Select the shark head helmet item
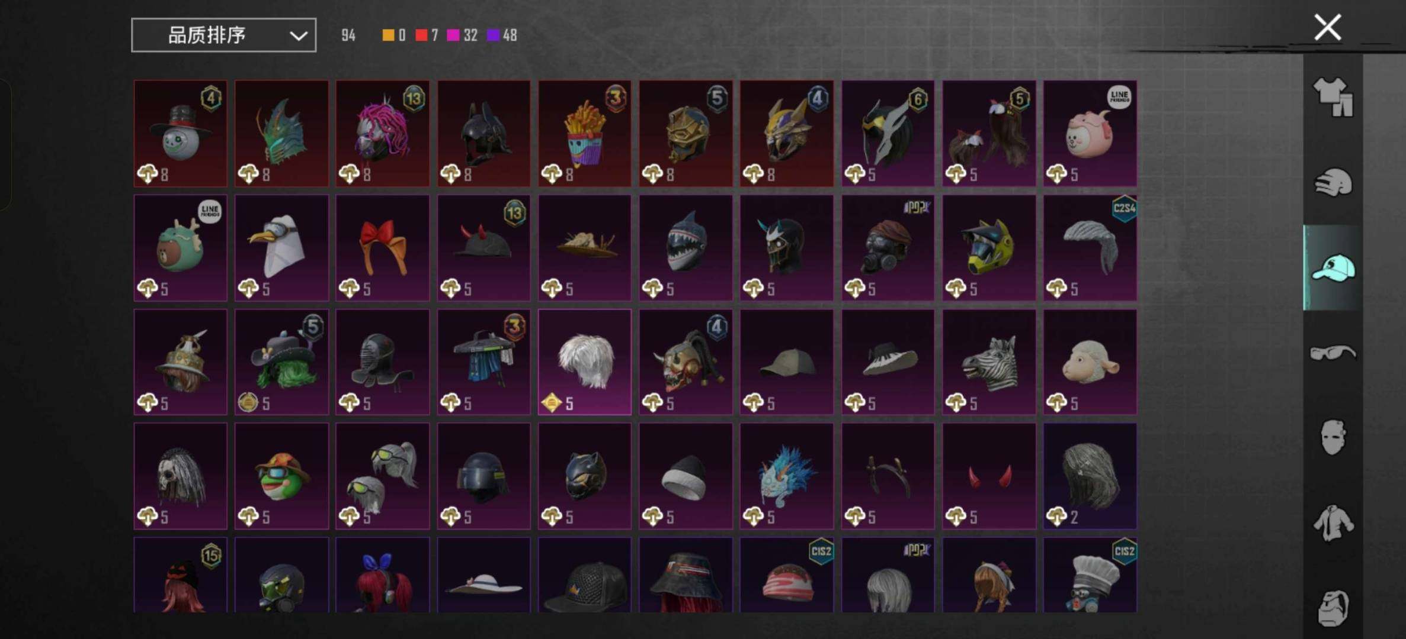Viewport: 1406px width, 639px height. click(x=686, y=248)
